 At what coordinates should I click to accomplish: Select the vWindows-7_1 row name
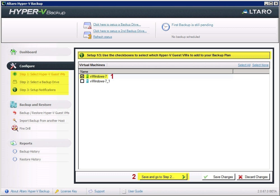[x=100, y=81]
